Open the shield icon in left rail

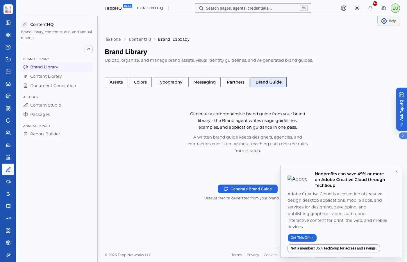[x=8, y=121]
